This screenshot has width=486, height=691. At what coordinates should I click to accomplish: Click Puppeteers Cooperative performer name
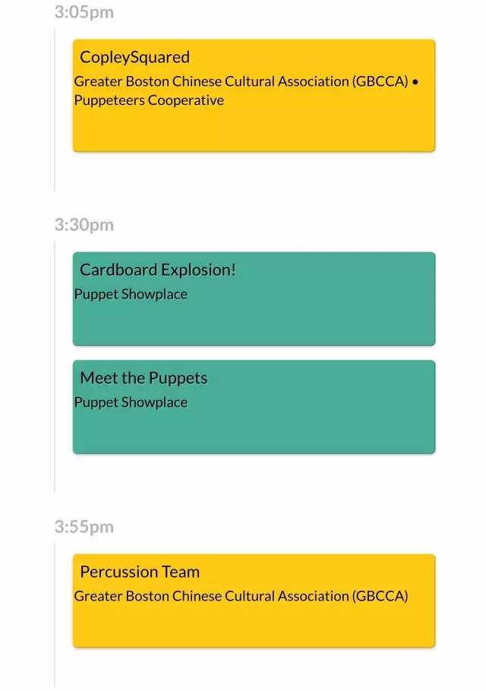click(149, 100)
